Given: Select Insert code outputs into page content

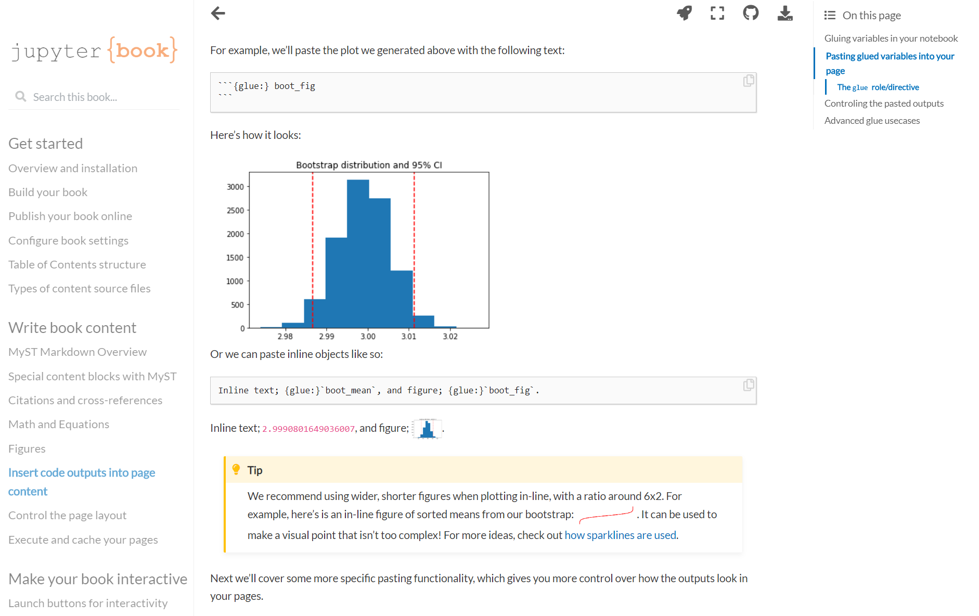Looking at the screenshot, I should 82,482.
